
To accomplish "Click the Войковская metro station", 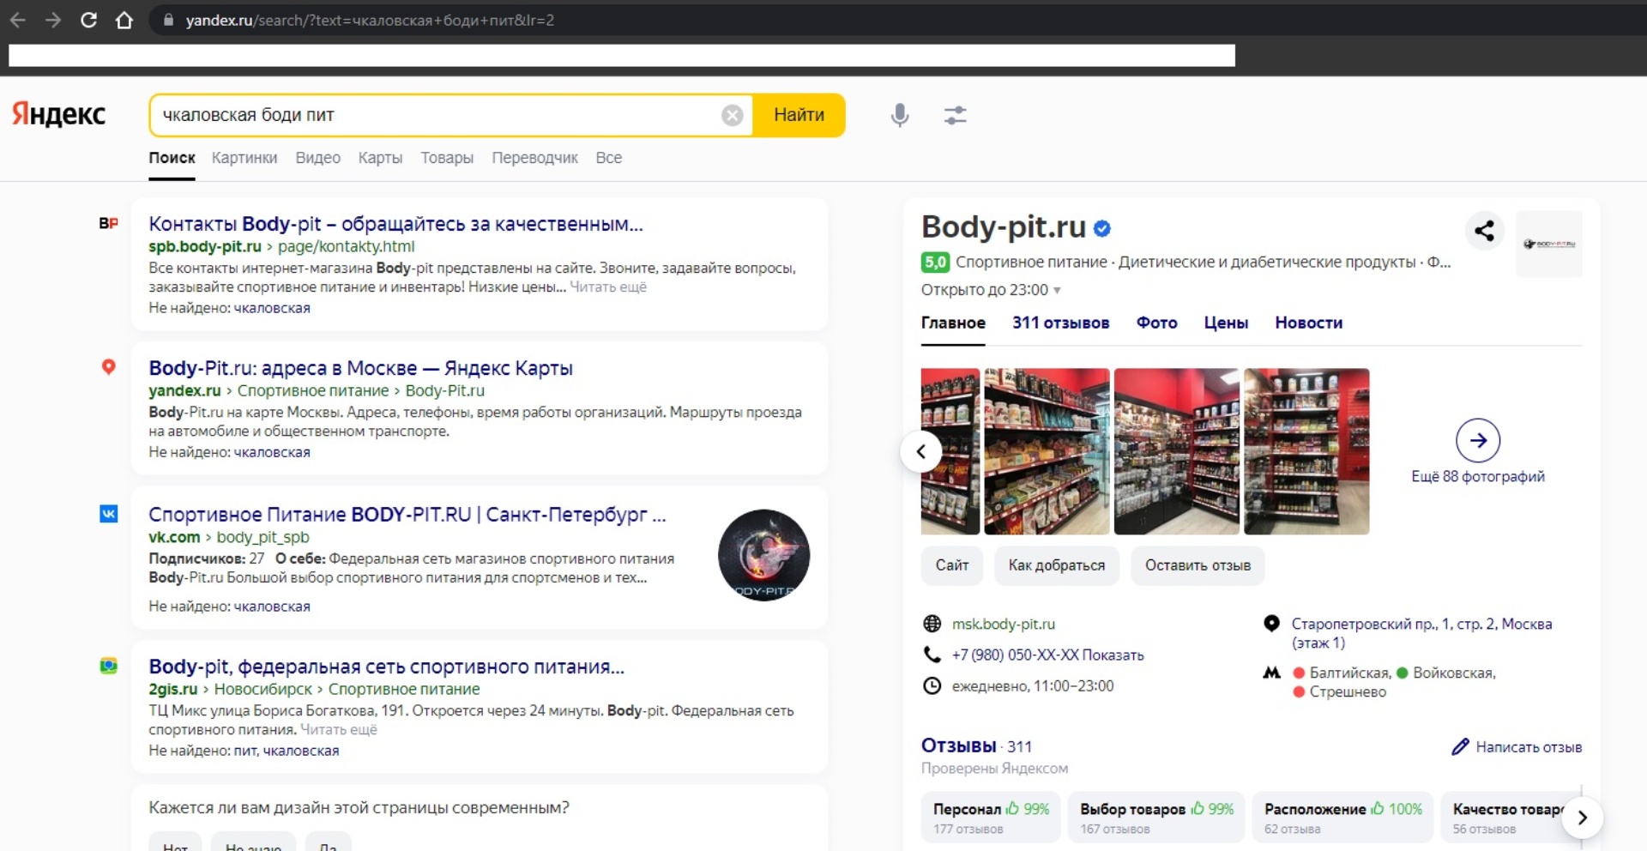I will [1454, 673].
